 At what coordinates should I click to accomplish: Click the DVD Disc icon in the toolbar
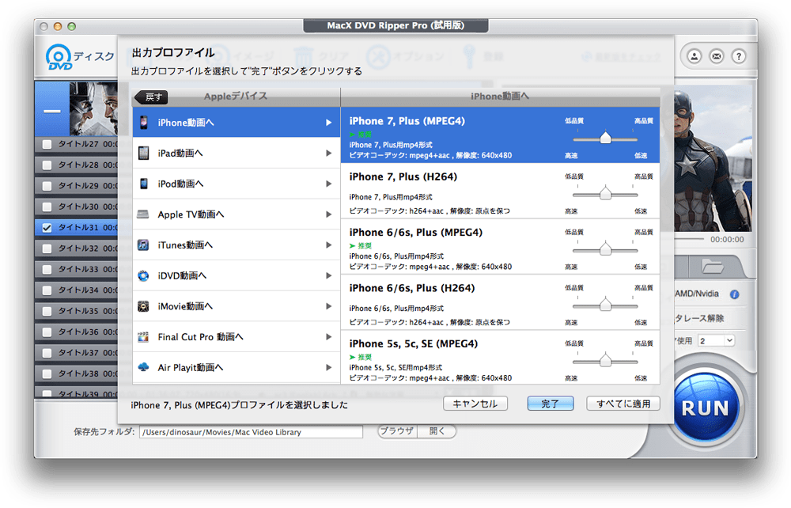[59, 56]
